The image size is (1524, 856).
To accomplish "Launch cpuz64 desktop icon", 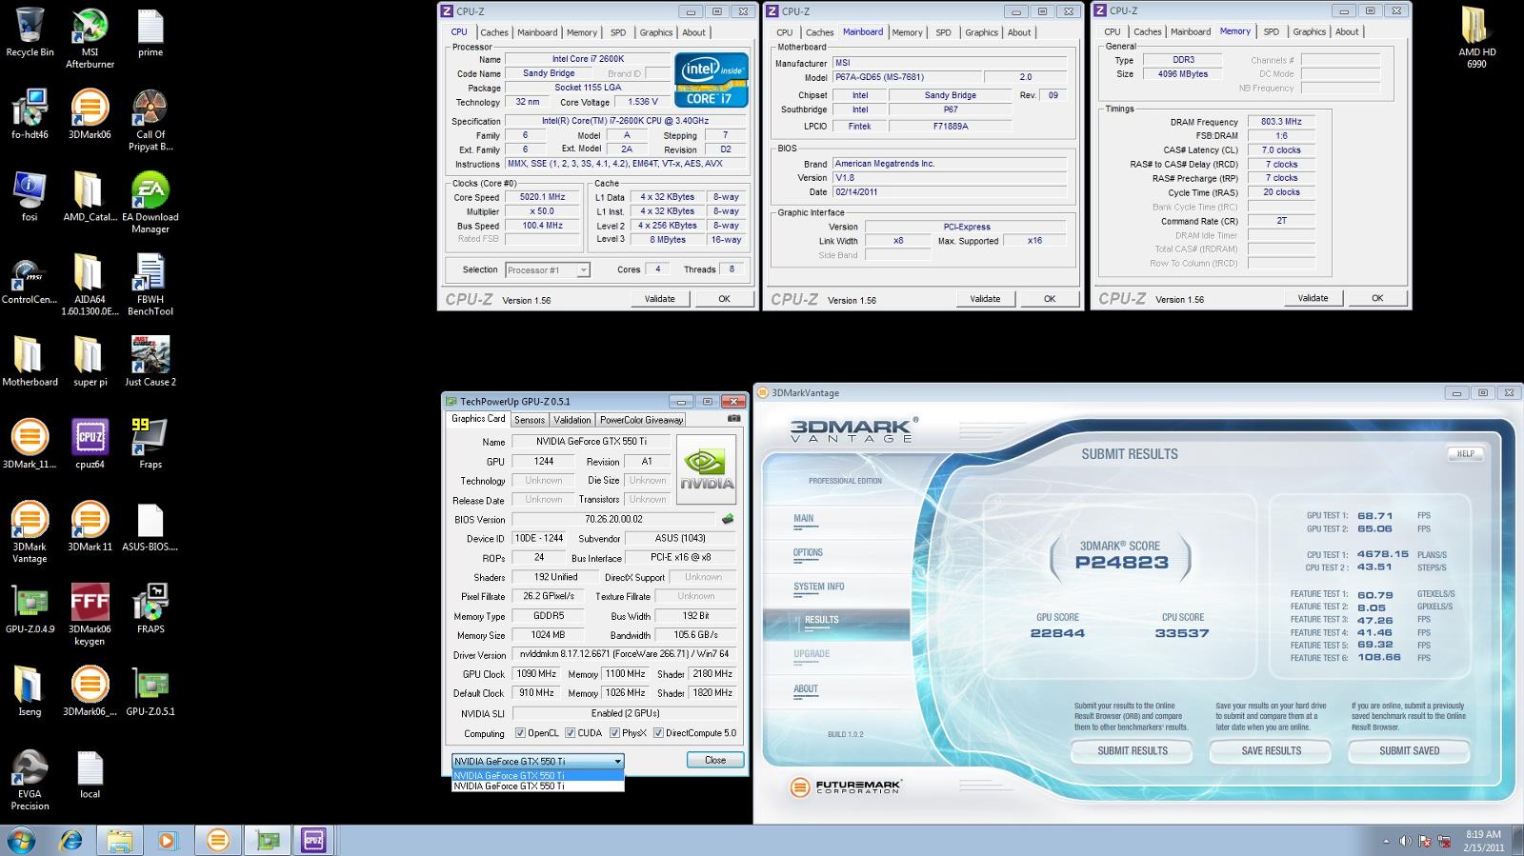I will [x=90, y=445].
